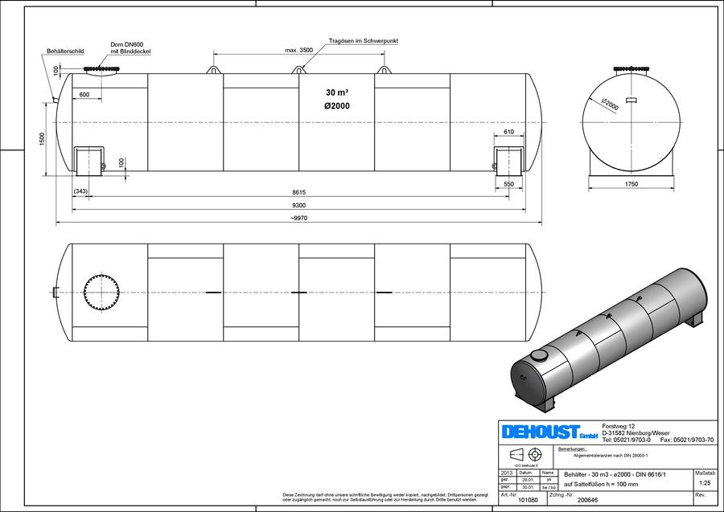Select the 3D isometric tank rendering

pyautogui.click(x=609, y=340)
